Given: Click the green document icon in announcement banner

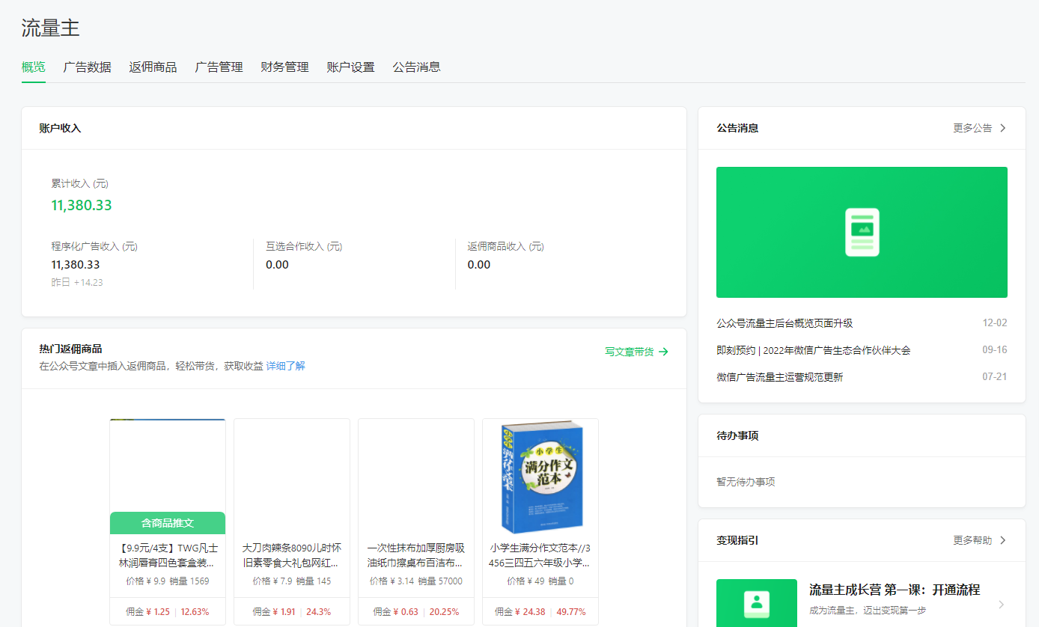Looking at the screenshot, I should pyautogui.click(x=862, y=232).
